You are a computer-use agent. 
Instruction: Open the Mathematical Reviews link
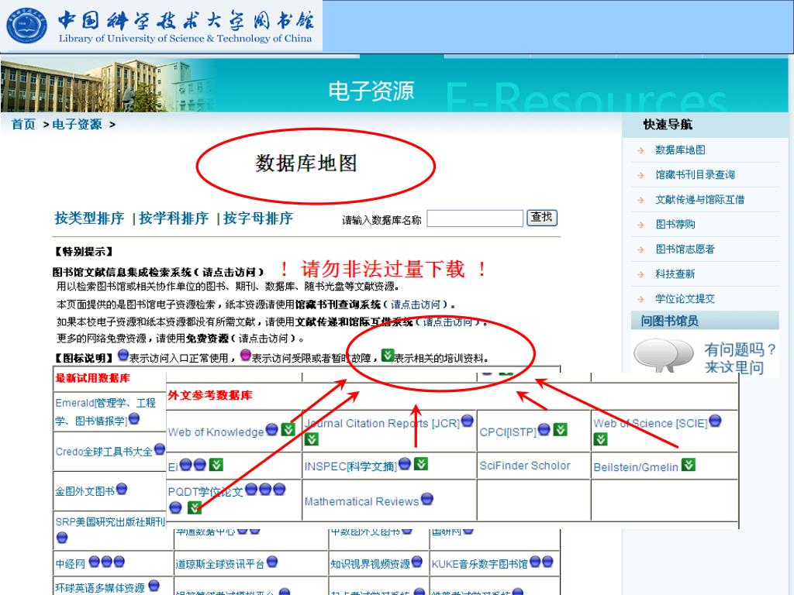coord(361,501)
